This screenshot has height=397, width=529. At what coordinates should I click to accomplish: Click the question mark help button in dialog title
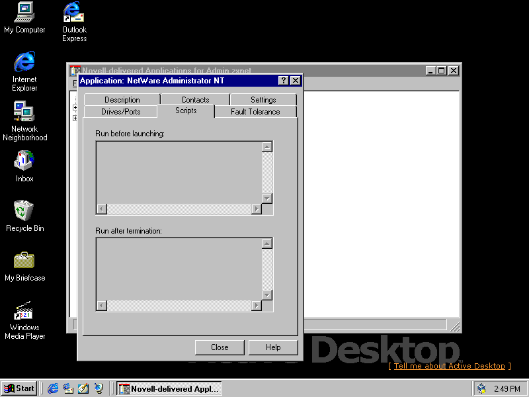point(283,80)
